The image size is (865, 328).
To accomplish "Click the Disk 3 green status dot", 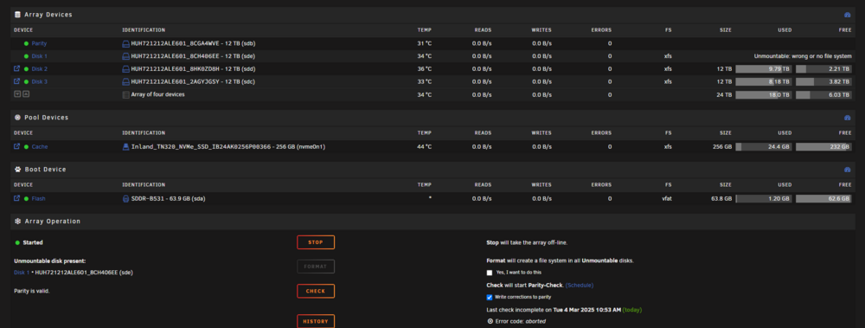I will [x=26, y=81].
